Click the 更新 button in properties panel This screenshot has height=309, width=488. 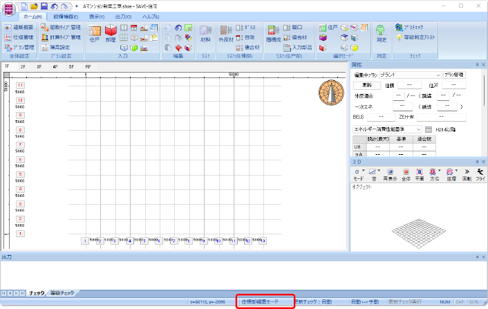367,85
